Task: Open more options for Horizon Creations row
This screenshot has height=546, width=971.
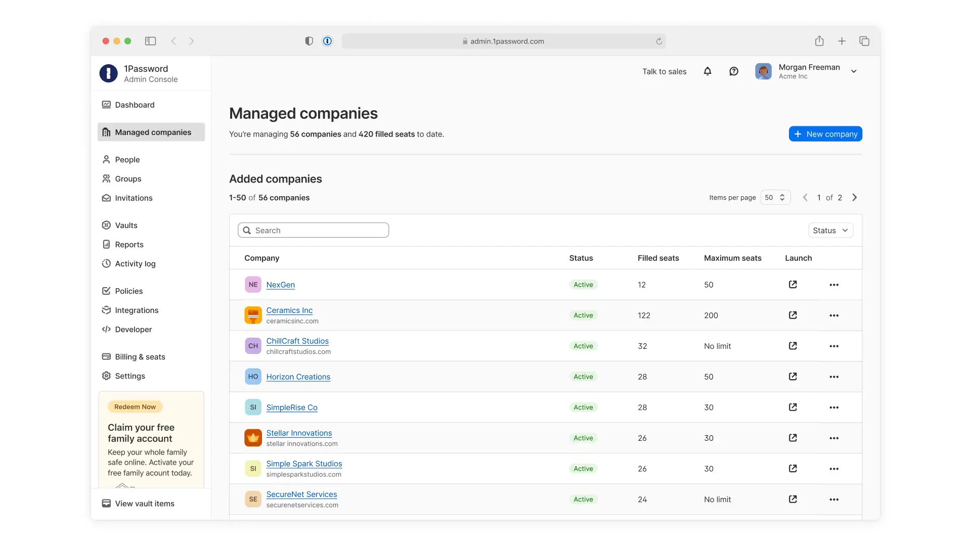Action: (x=834, y=377)
